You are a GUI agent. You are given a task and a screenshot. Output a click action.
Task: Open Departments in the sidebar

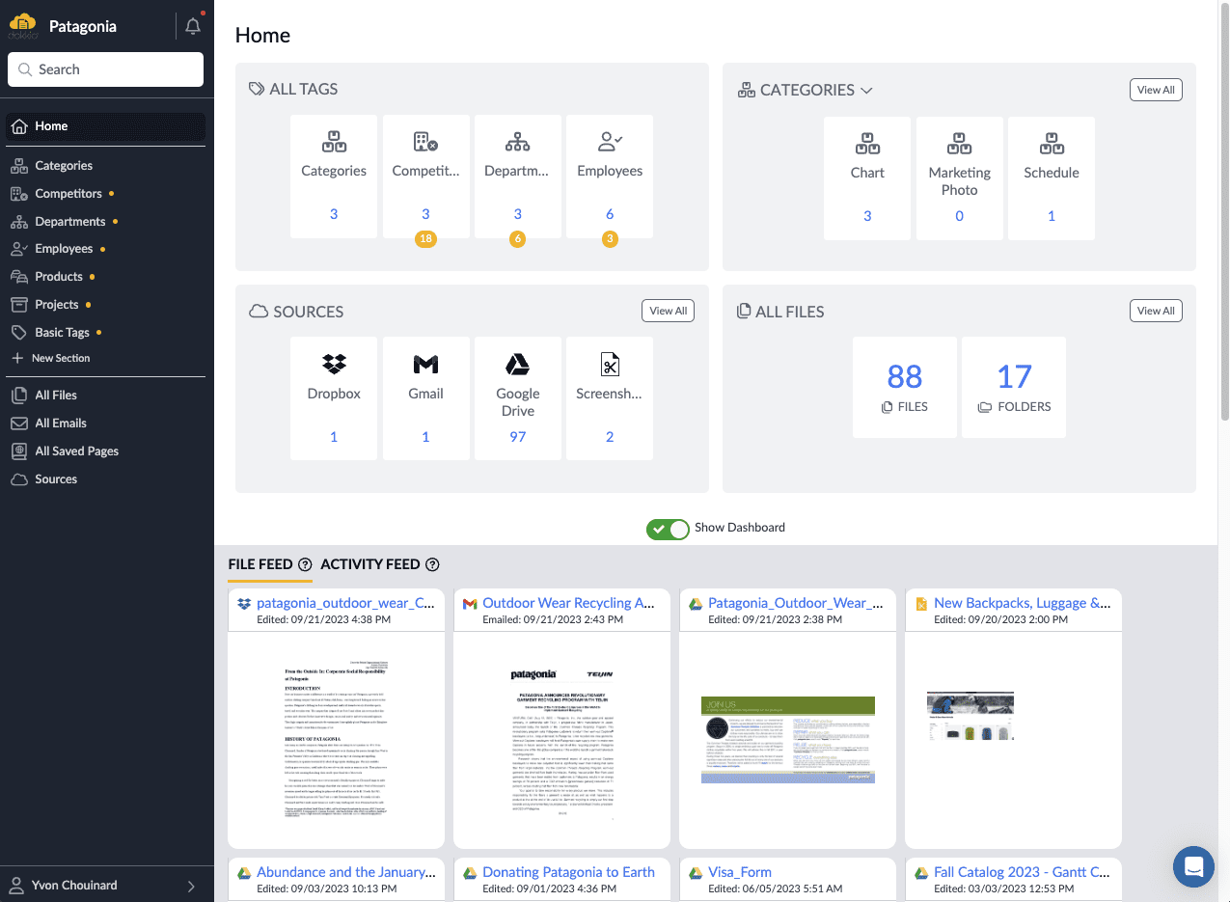70,222
